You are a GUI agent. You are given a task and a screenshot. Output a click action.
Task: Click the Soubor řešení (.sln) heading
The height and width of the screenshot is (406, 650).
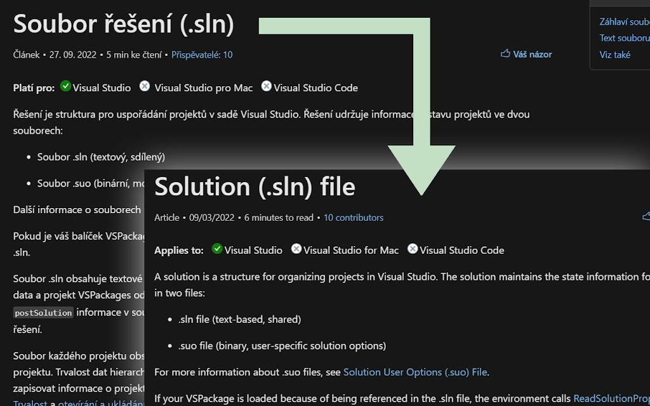[124, 24]
